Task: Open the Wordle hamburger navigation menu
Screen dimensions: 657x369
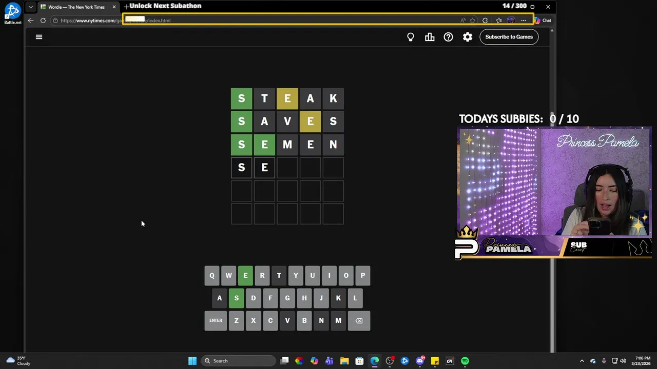Action: [x=38, y=37]
